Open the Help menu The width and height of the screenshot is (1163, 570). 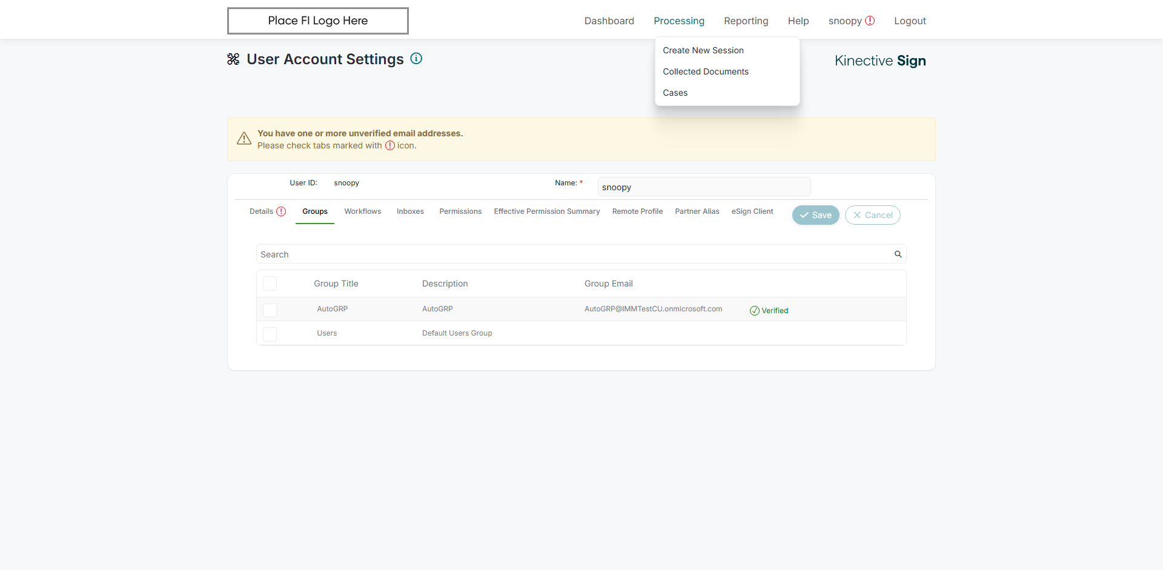pos(798,21)
